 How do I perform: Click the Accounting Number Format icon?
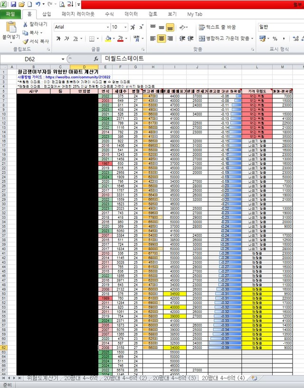pyautogui.click(x=262, y=39)
